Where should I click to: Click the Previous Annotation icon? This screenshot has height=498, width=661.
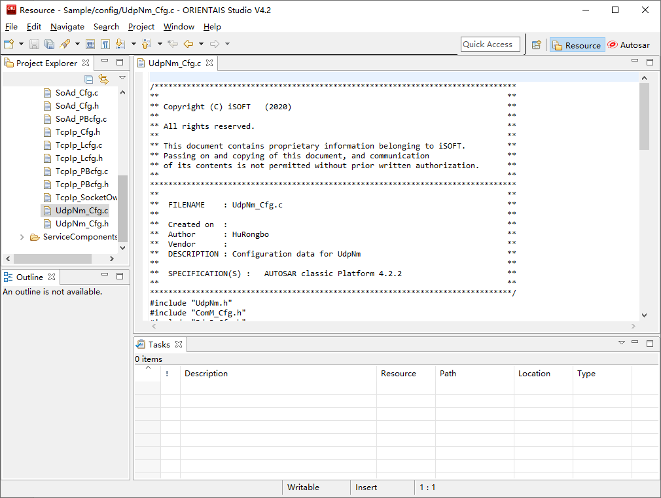click(x=146, y=44)
